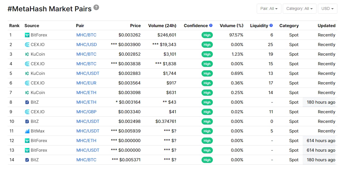
Task: Open the USD currency dropdown
Action: click(327, 8)
